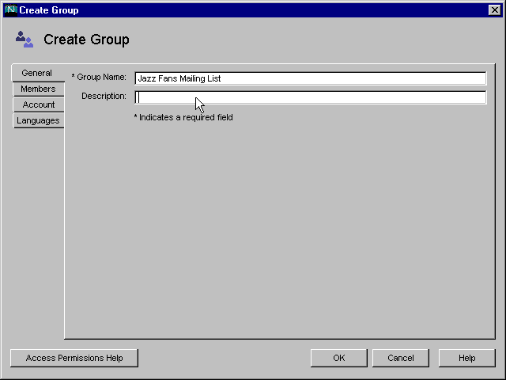Switch to the General tab
This screenshot has width=506, height=380.
(x=38, y=73)
